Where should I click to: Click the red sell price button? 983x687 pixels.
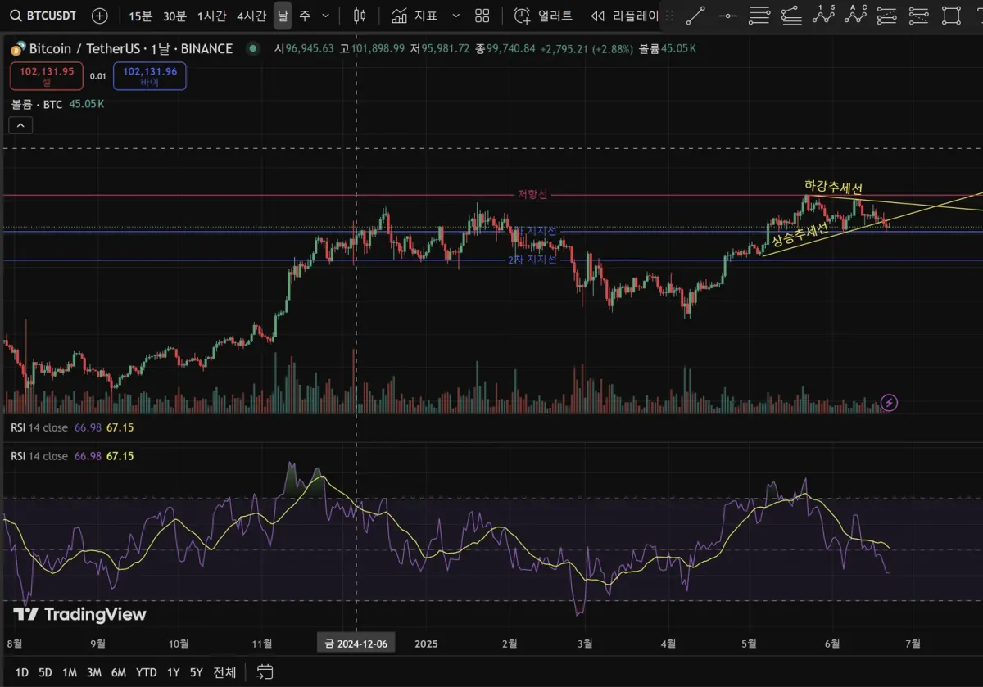coord(47,76)
